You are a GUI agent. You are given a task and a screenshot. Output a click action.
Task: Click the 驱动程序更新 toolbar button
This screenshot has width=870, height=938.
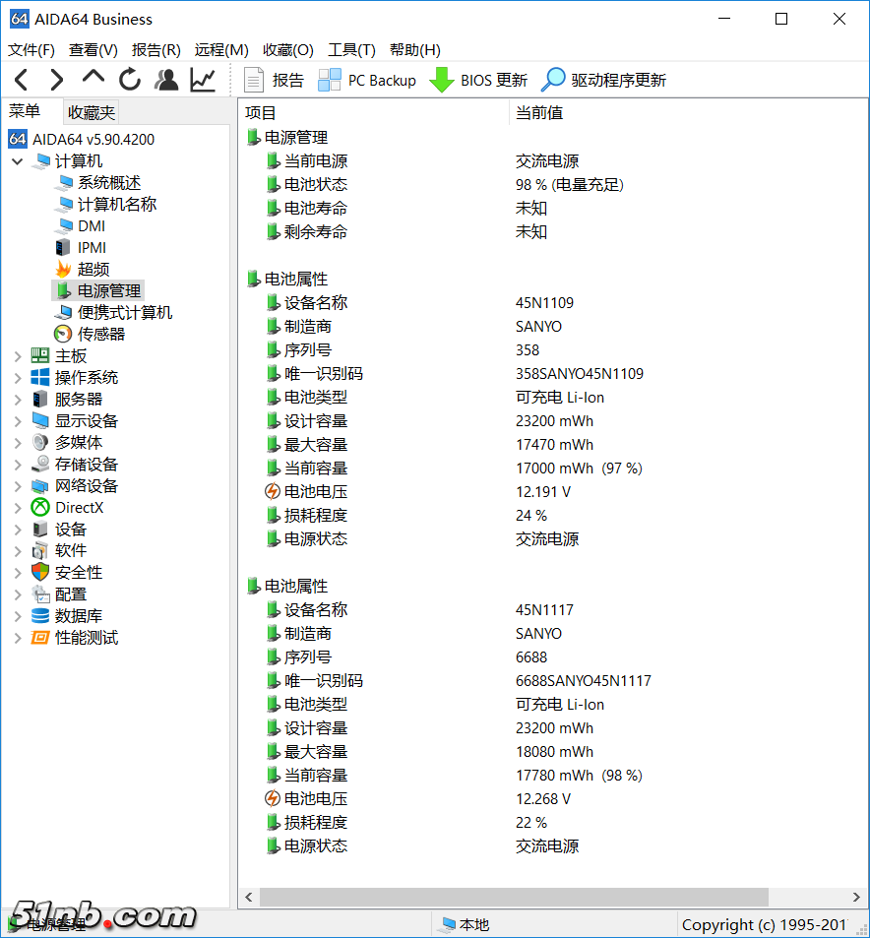click(x=604, y=80)
